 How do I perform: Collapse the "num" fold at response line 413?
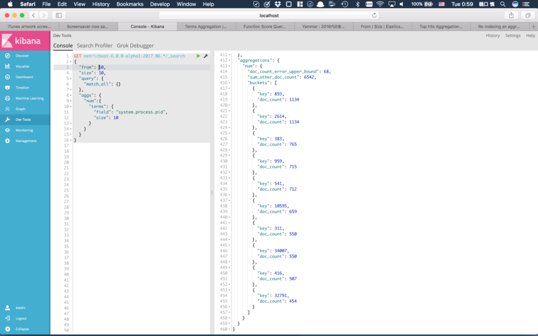(x=229, y=66)
